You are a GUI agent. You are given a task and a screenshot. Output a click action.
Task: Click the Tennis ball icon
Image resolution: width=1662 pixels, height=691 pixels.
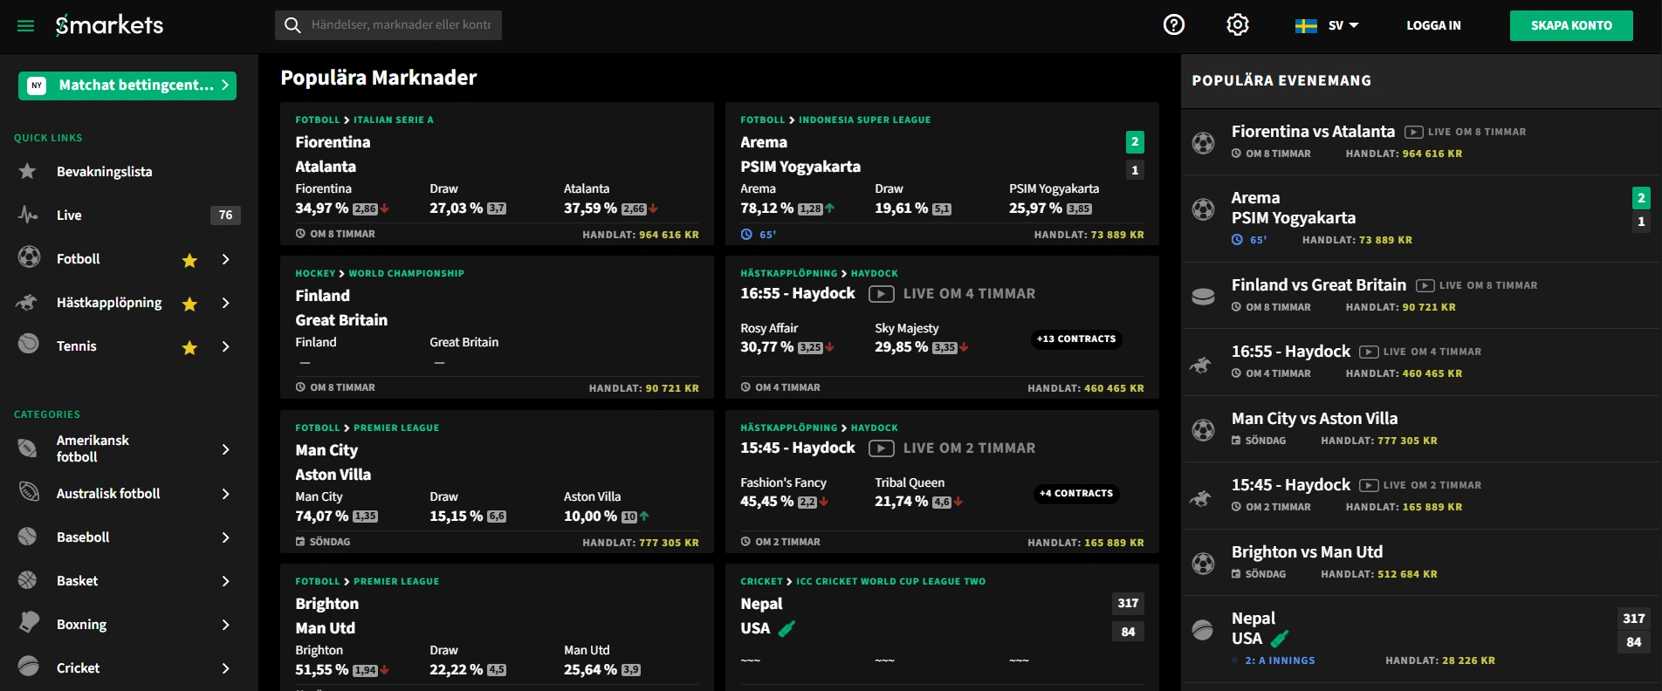tap(29, 344)
